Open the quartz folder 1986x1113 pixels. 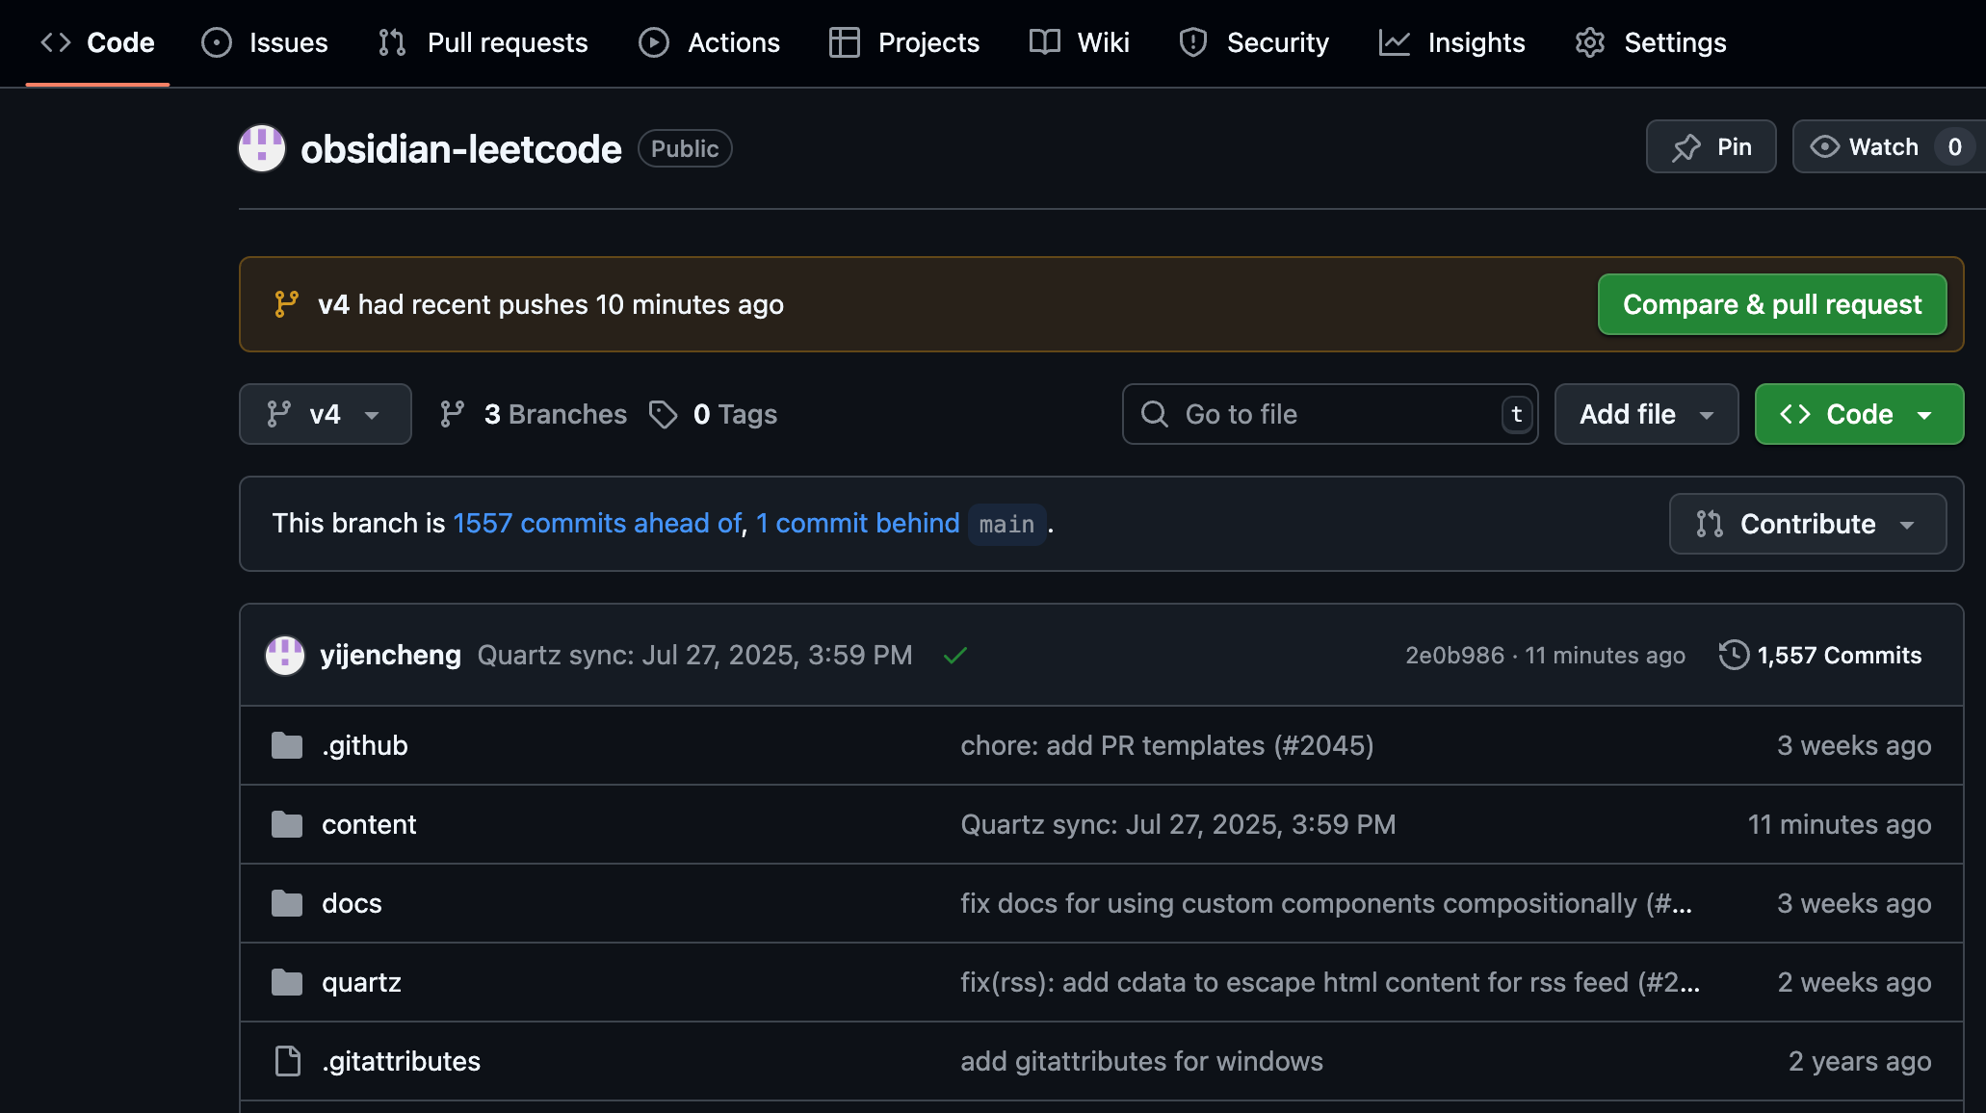(x=361, y=982)
